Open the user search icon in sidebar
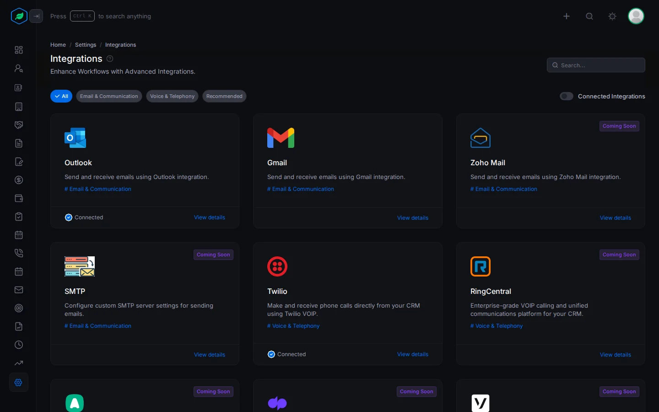This screenshot has height=412, width=659. tap(19, 68)
